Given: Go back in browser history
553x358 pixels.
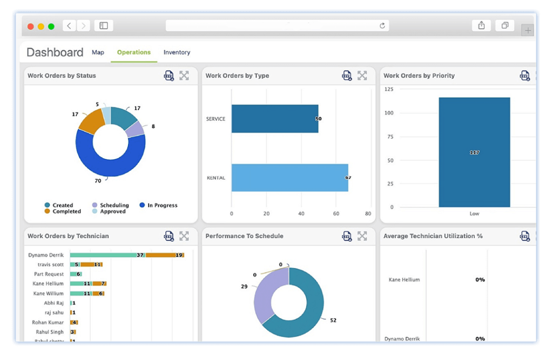Looking at the screenshot, I should tap(69, 25).
